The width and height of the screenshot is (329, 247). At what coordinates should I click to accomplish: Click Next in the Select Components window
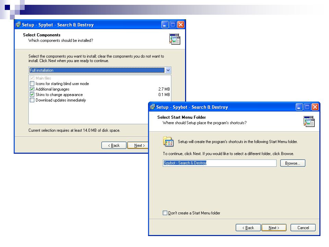pos(138,145)
